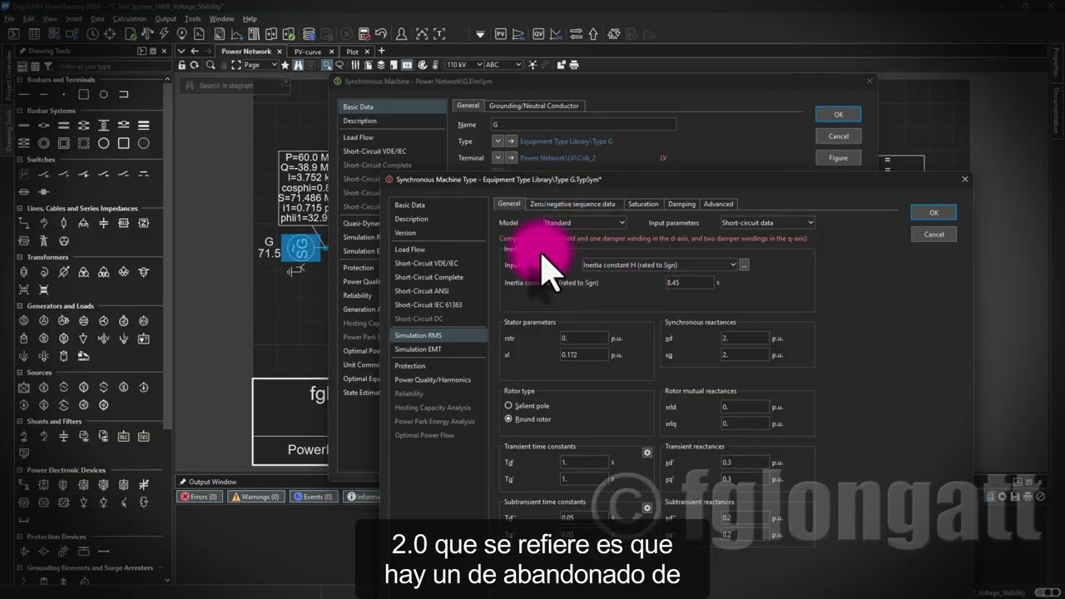
Task: Click the lock freeze-mode icon in diagram toolbar
Action: pos(182,65)
